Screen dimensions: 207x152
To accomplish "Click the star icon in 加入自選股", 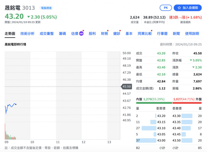I will point(179,8).
